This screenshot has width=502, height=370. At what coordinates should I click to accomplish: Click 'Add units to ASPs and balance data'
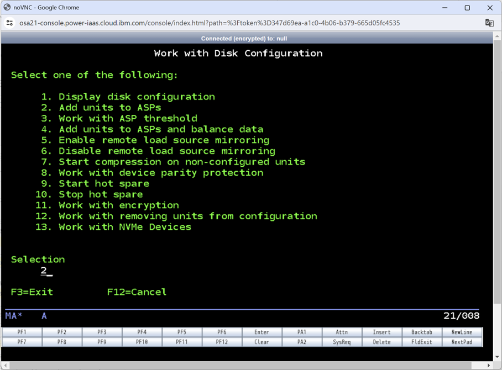coord(161,129)
